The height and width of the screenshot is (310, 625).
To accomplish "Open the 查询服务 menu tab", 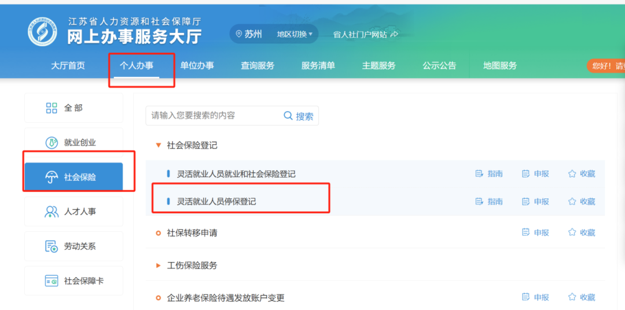I will tap(258, 65).
